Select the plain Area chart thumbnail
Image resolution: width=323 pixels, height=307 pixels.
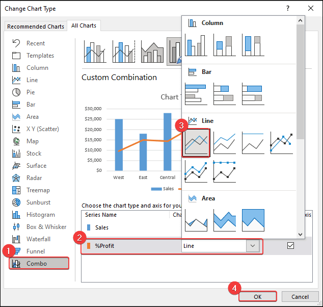(196, 220)
